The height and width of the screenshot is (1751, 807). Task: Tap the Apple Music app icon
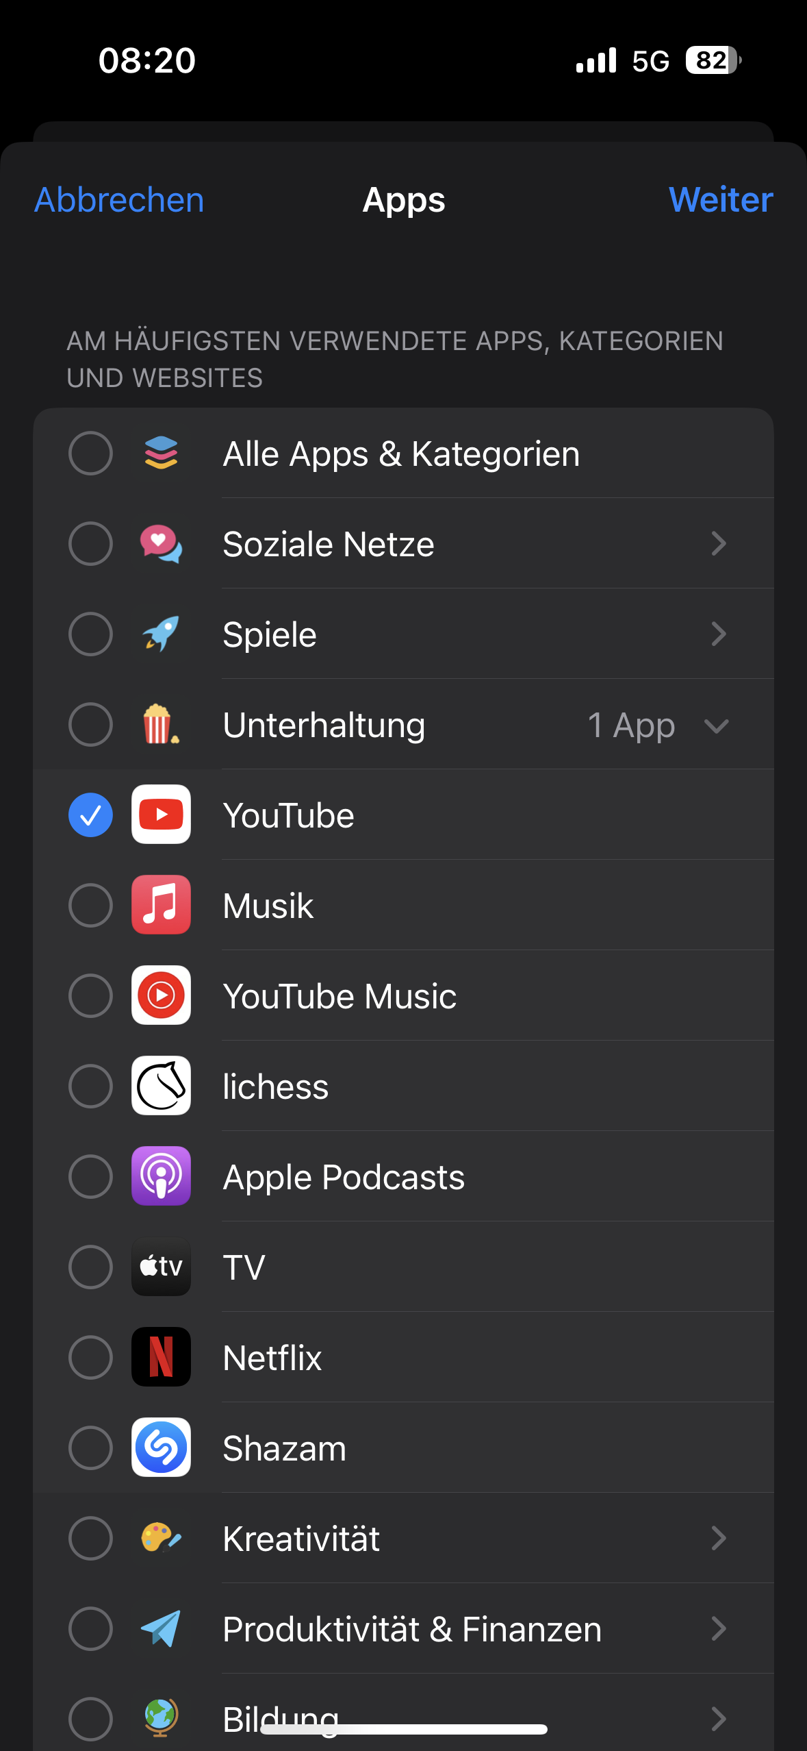(161, 905)
